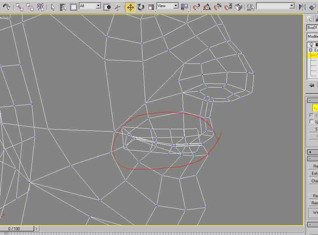Activate the Unlink Selection tool
Image resolution: width=318 pixels, height=235 pixels.
pyautogui.click(x=30, y=7)
